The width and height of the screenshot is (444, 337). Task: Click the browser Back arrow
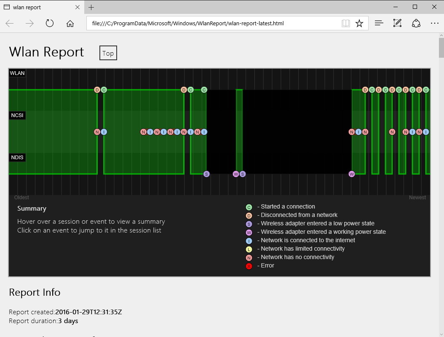pyautogui.click(x=10, y=23)
